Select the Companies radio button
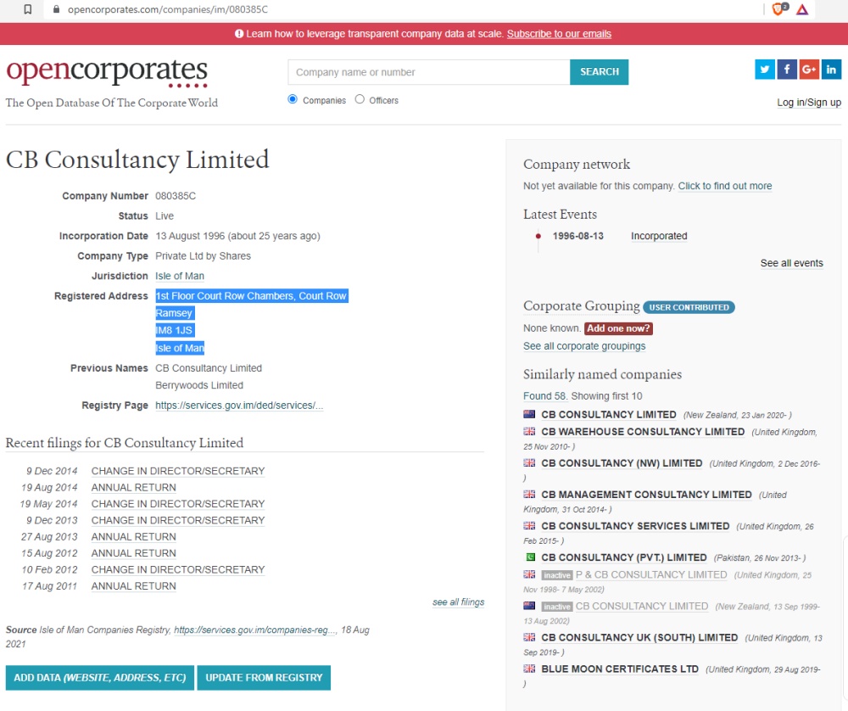The width and height of the screenshot is (848, 711). [x=293, y=99]
